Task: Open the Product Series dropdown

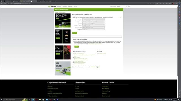Action: [x=94, y=21]
